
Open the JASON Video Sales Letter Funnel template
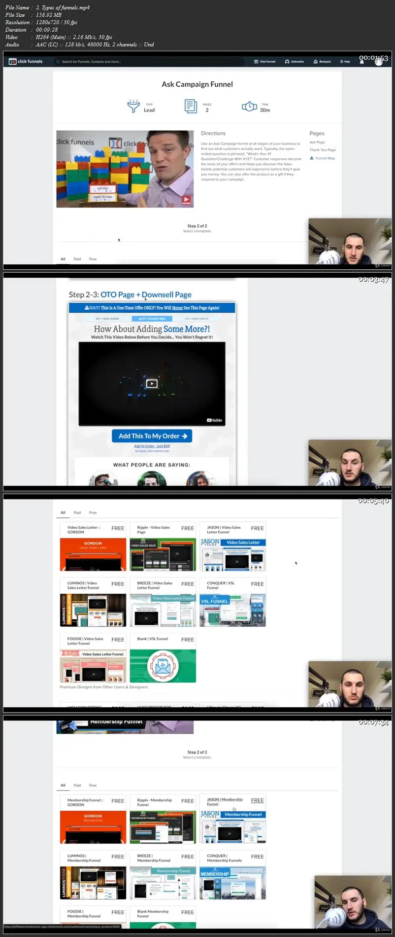233,546
